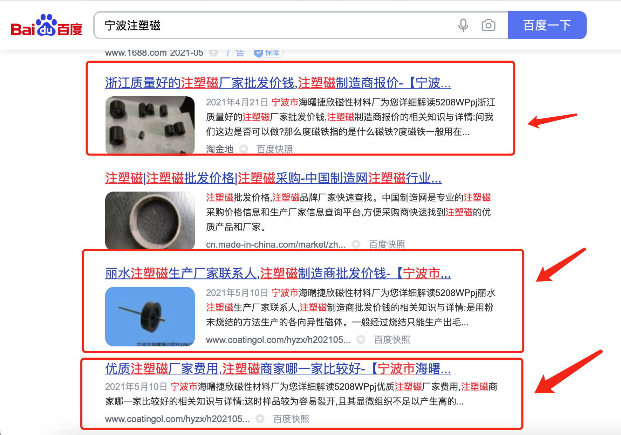Open camera image search icon
Image resolution: width=621 pixels, height=435 pixels.
[x=488, y=25]
